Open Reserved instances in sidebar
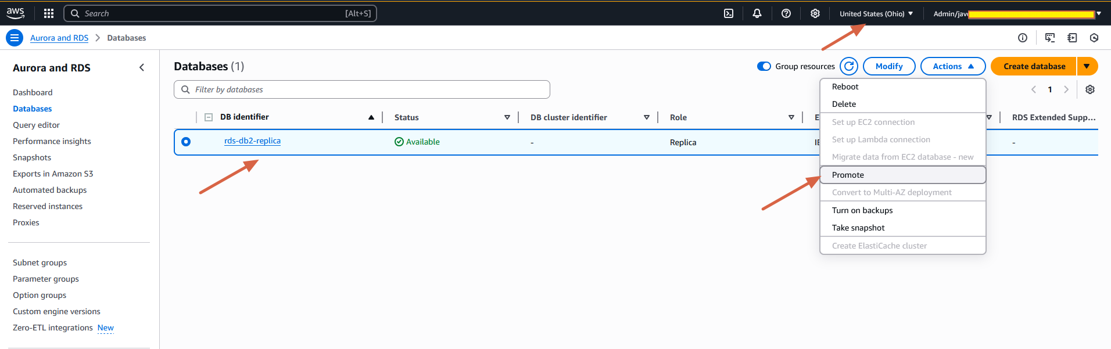The width and height of the screenshot is (1111, 349). pyautogui.click(x=48, y=206)
